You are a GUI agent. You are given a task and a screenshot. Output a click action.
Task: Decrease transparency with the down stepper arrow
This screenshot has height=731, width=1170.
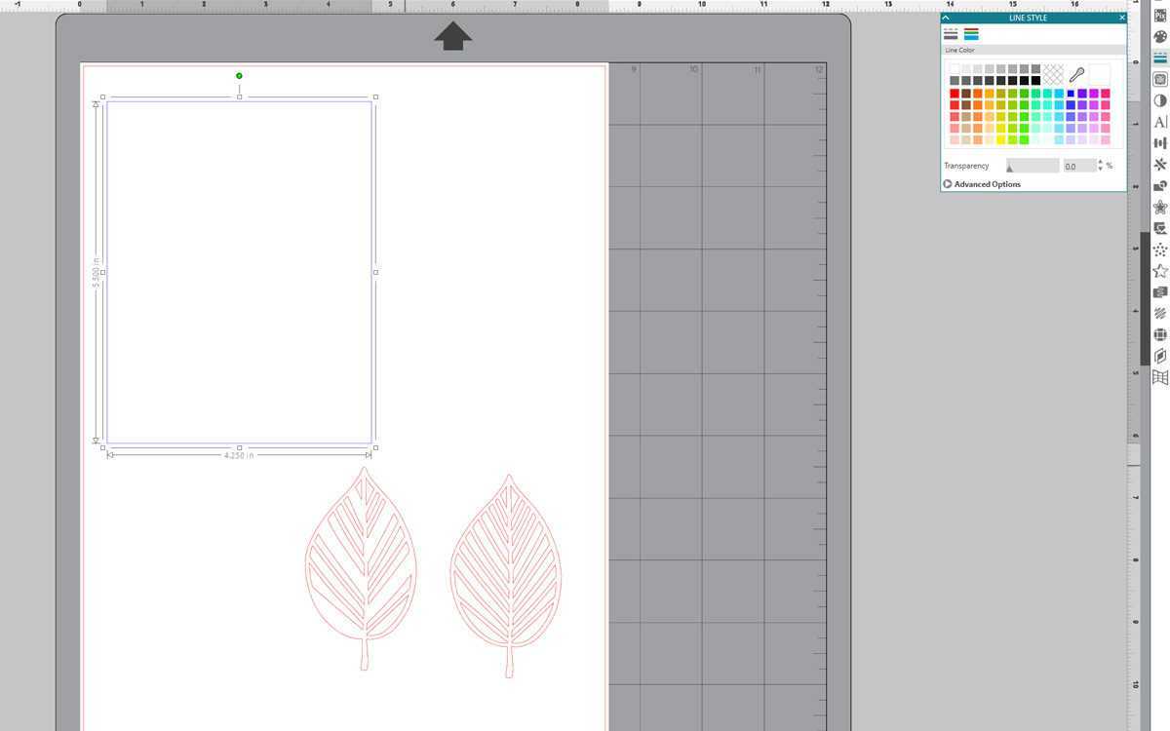tap(1101, 169)
